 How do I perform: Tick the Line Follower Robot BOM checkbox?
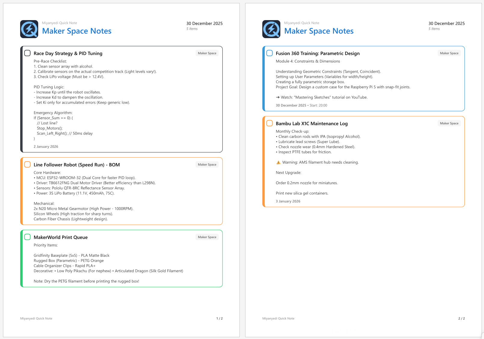[27, 165]
